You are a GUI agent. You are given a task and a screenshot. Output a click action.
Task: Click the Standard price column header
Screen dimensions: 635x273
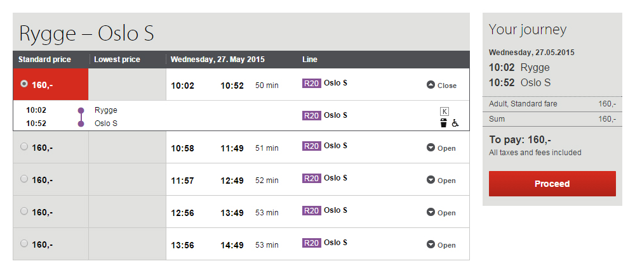click(44, 60)
